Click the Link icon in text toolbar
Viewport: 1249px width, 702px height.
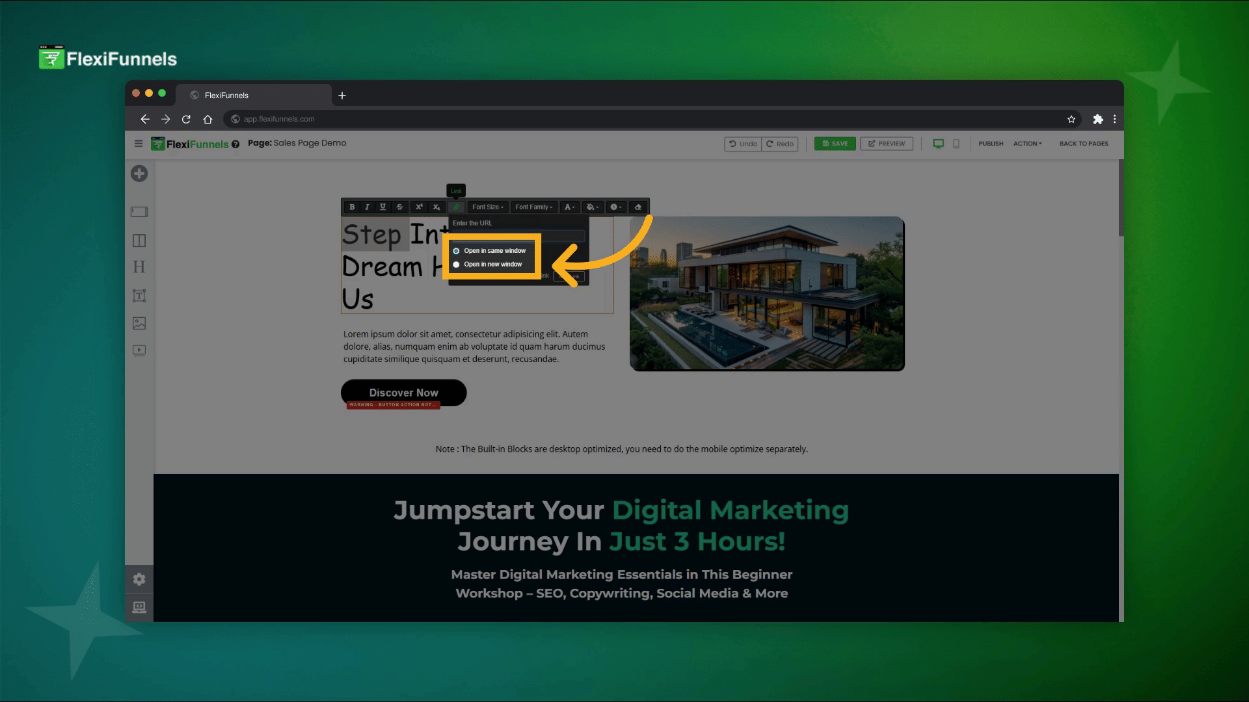tap(456, 207)
